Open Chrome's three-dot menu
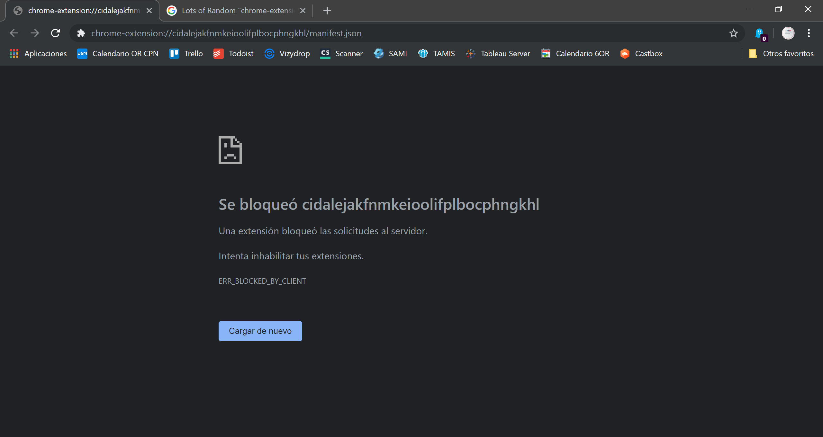823x437 pixels. pyautogui.click(x=809, y=33)
